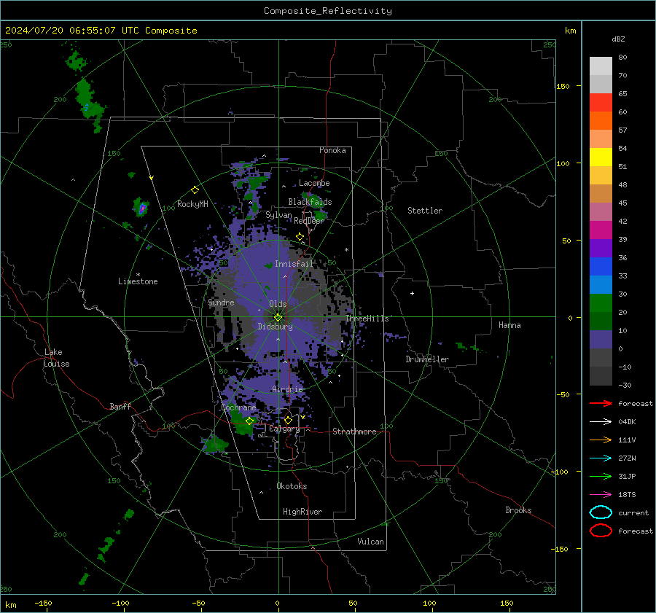Click the yellow diamond marker beside RockyMH
The image size is (656, 613).
tap(195, 190)
